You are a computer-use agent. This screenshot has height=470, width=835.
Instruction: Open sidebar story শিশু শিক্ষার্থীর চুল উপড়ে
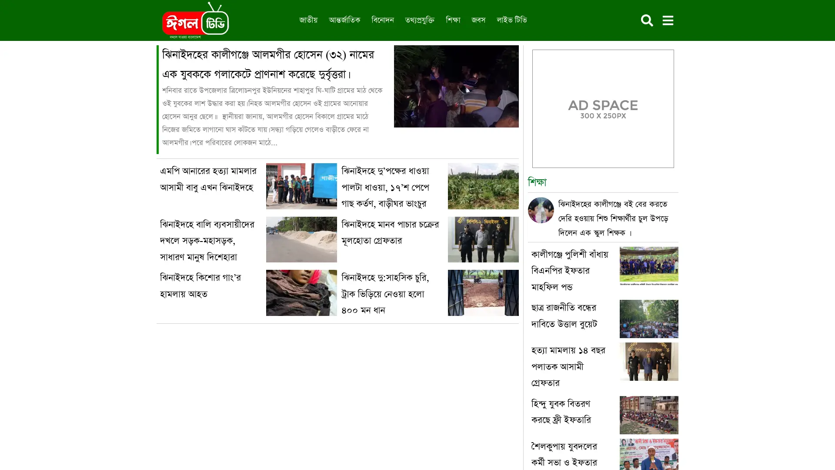point(613,218)
